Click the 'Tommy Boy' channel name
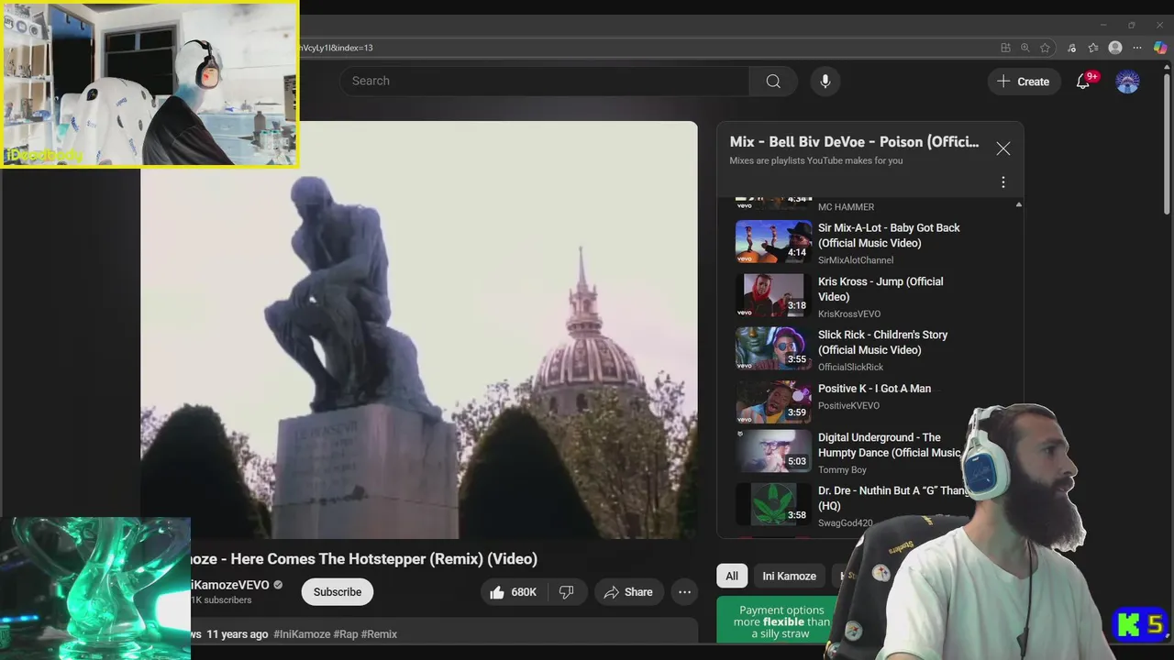The width and height of the screenshot is (1174, 660). (842, 469)
